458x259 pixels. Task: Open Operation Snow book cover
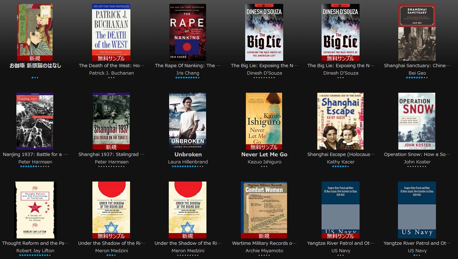417,121
